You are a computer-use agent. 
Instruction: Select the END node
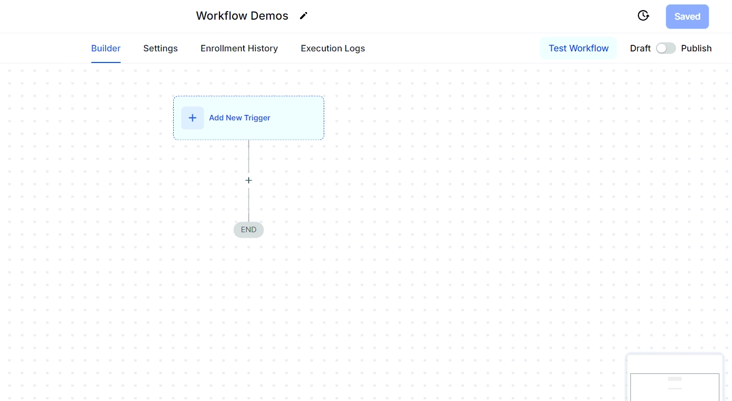(248, 230)
